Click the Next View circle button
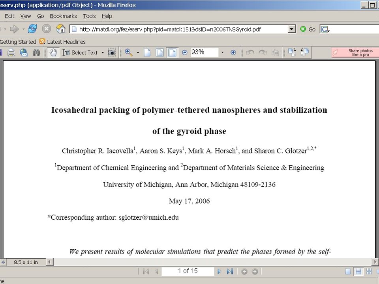Image resolution: width=379 pixels, height=284 pixels. click(255, 272)
